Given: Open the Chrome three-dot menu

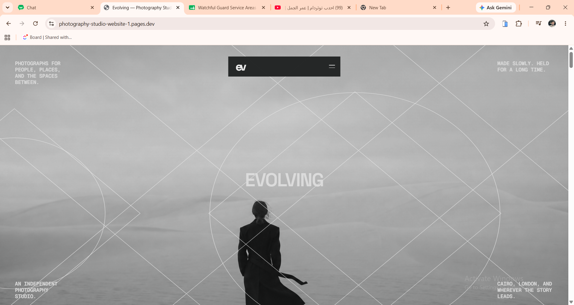Looking at the screenshot, I should (x=565, y=24).
